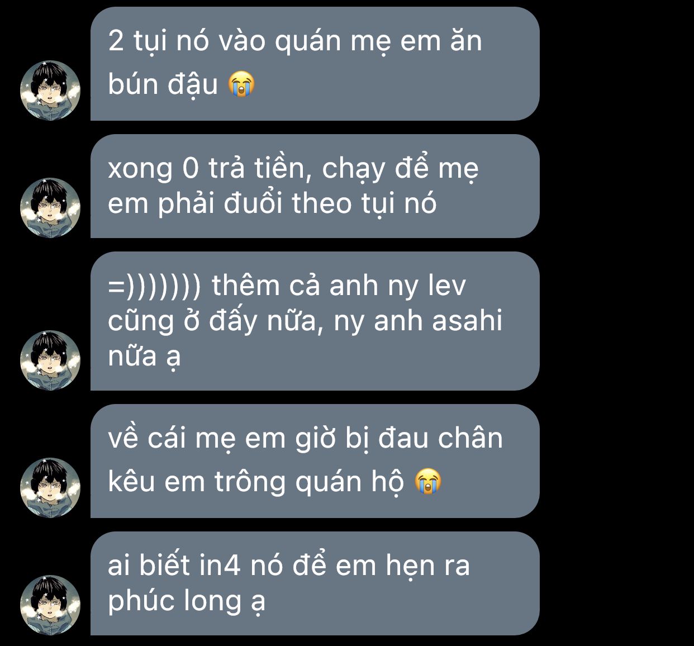The image size is (694, 646).
Task: Tap the message bubble mentioning 'ny anh asahi'
Action: coord(315,321)
